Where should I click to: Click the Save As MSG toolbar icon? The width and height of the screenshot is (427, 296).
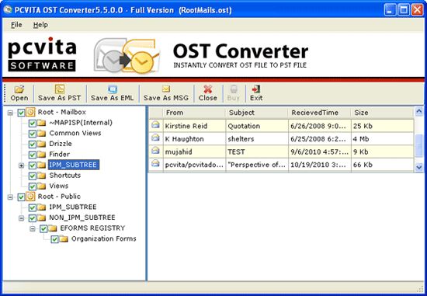166,89
